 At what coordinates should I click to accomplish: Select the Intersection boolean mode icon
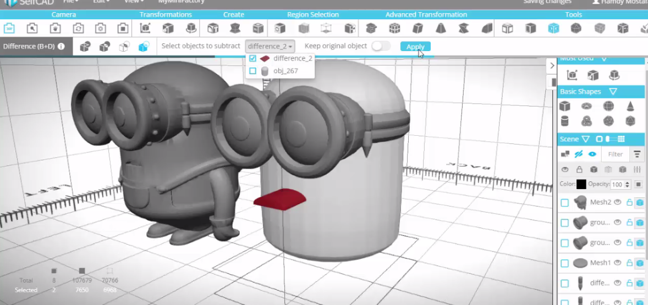coord(124,47)
